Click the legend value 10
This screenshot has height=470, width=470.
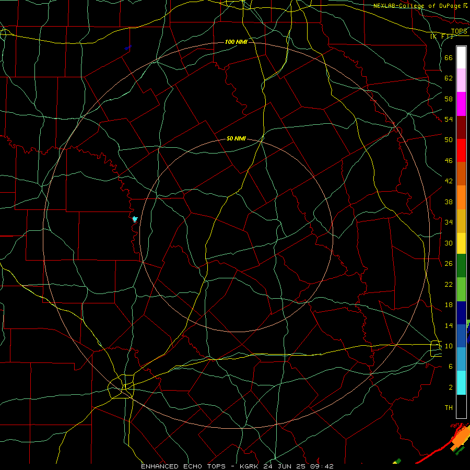coord(449,346)
